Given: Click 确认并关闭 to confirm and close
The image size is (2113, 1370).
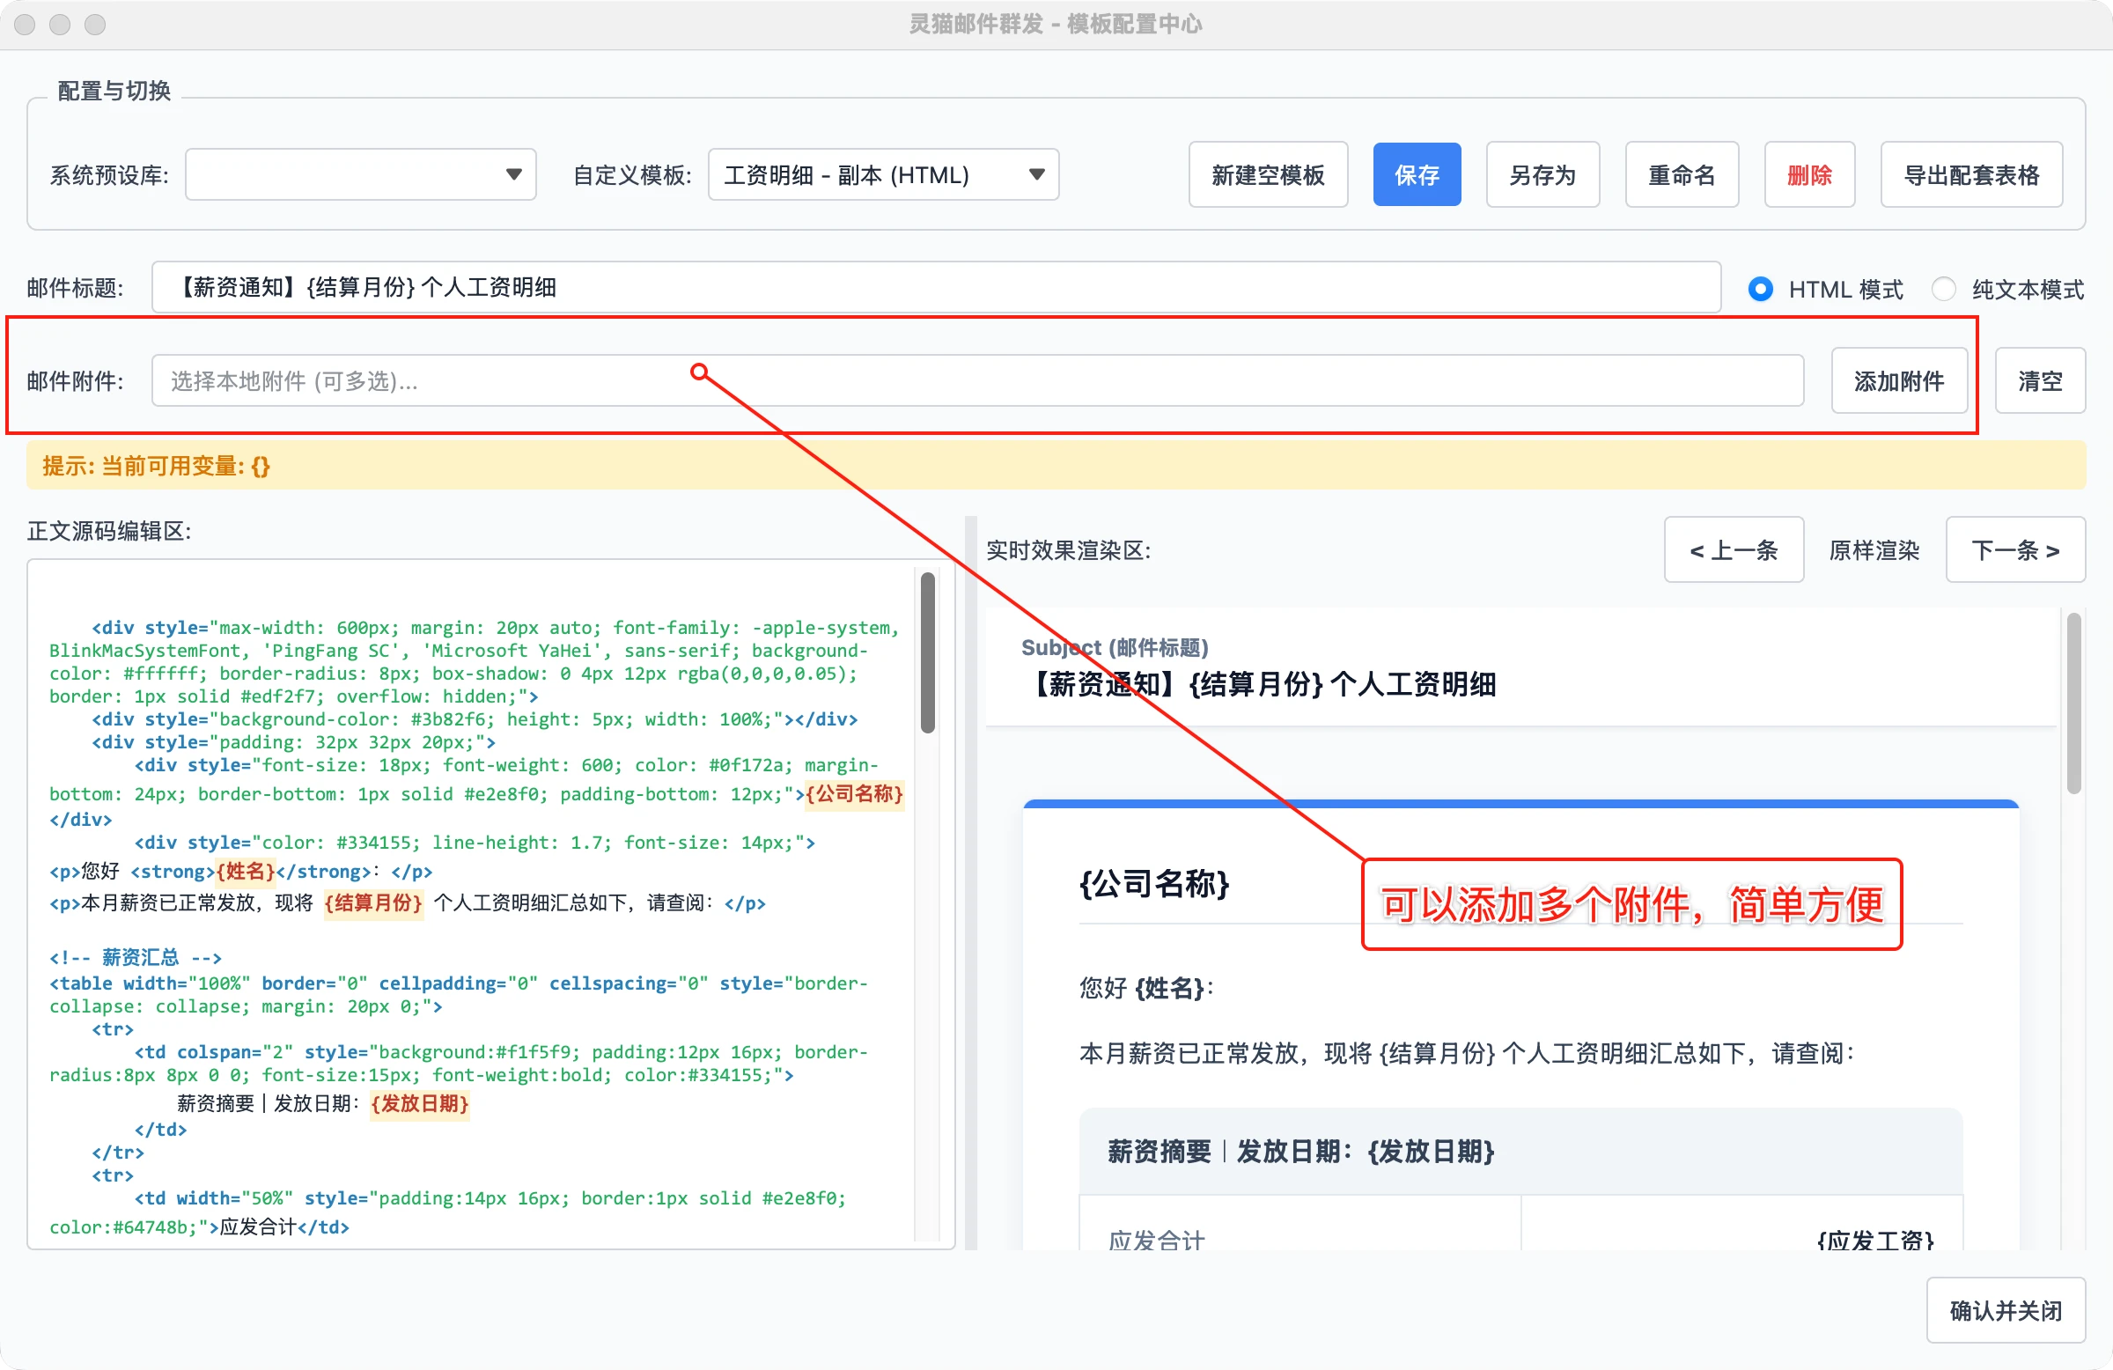Looking at the screenshot, I should point(2006,1309).
